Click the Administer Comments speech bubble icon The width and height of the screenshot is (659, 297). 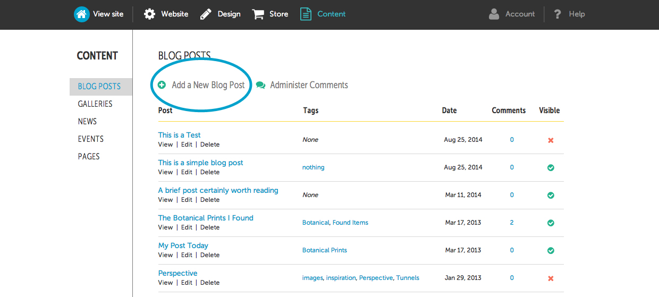260,85
